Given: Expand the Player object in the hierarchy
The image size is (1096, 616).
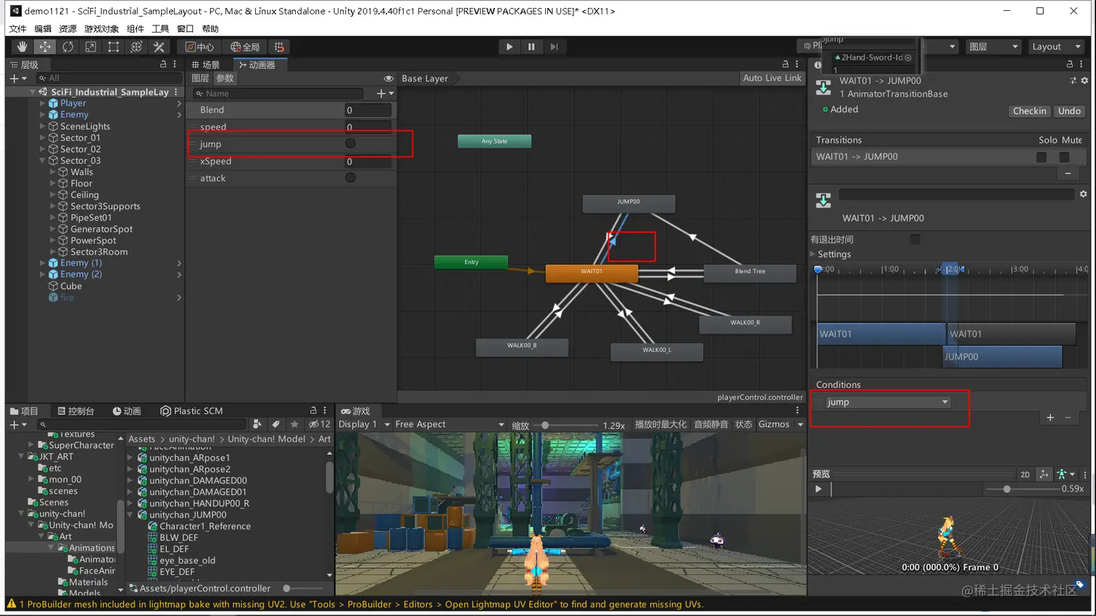Looking at the screenshot, I should [43, 104].
